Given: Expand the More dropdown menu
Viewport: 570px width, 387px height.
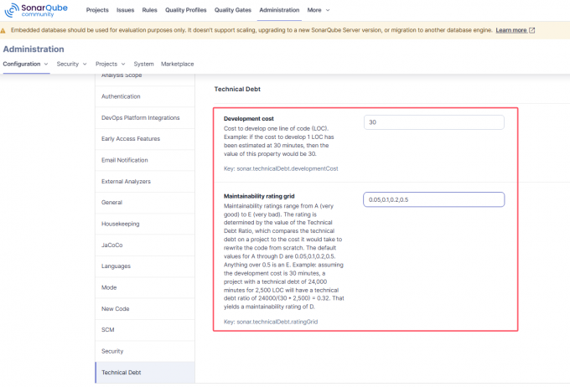Looking at the screenshot, I should [319, 10].
